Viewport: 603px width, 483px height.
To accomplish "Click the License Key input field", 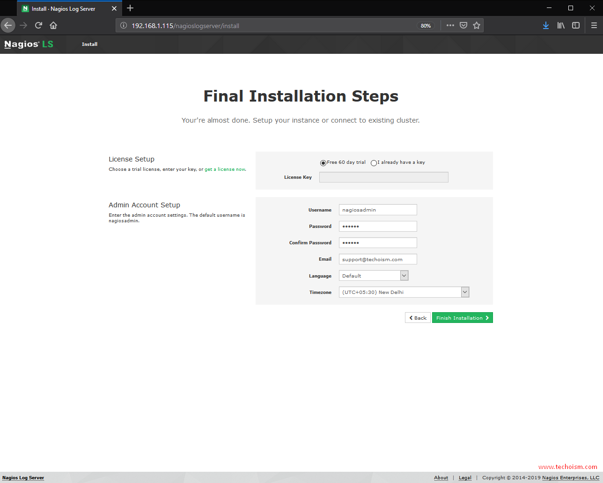I will pyautogui.click(x=384, y=177).
